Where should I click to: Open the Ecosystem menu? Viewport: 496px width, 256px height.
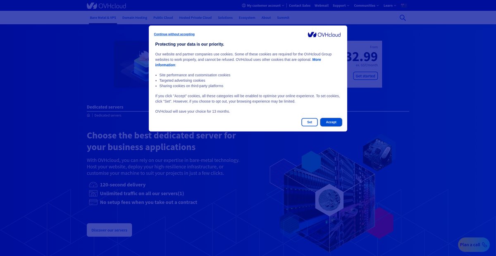tap(247, 18)
